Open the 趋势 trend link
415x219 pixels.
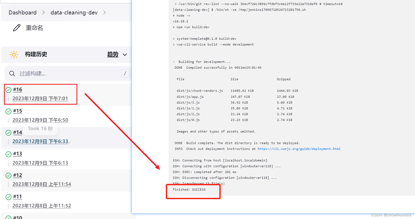[113, 54]
